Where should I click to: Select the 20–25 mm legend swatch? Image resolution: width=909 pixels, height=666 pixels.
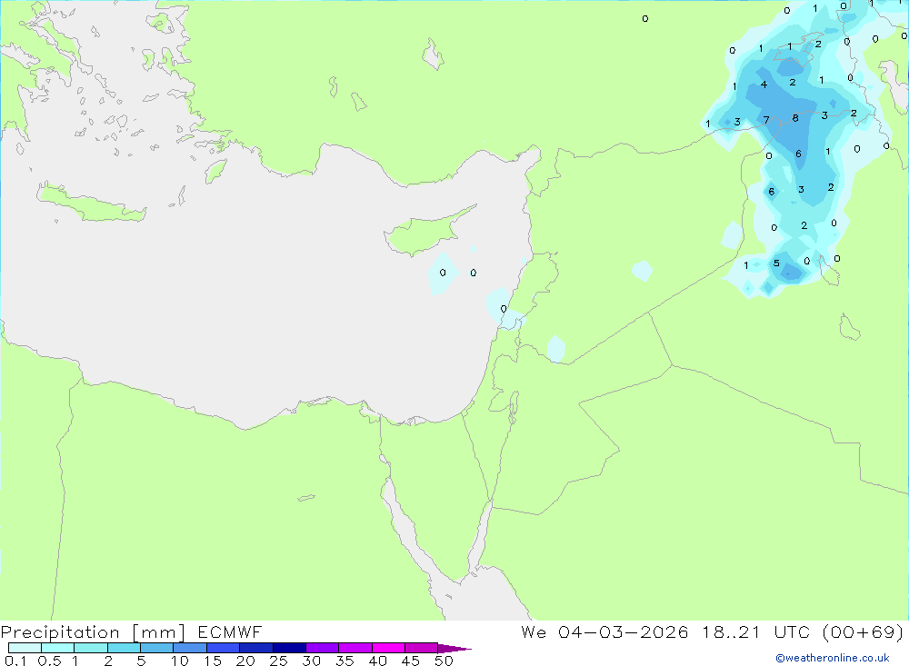coord(256,648)
